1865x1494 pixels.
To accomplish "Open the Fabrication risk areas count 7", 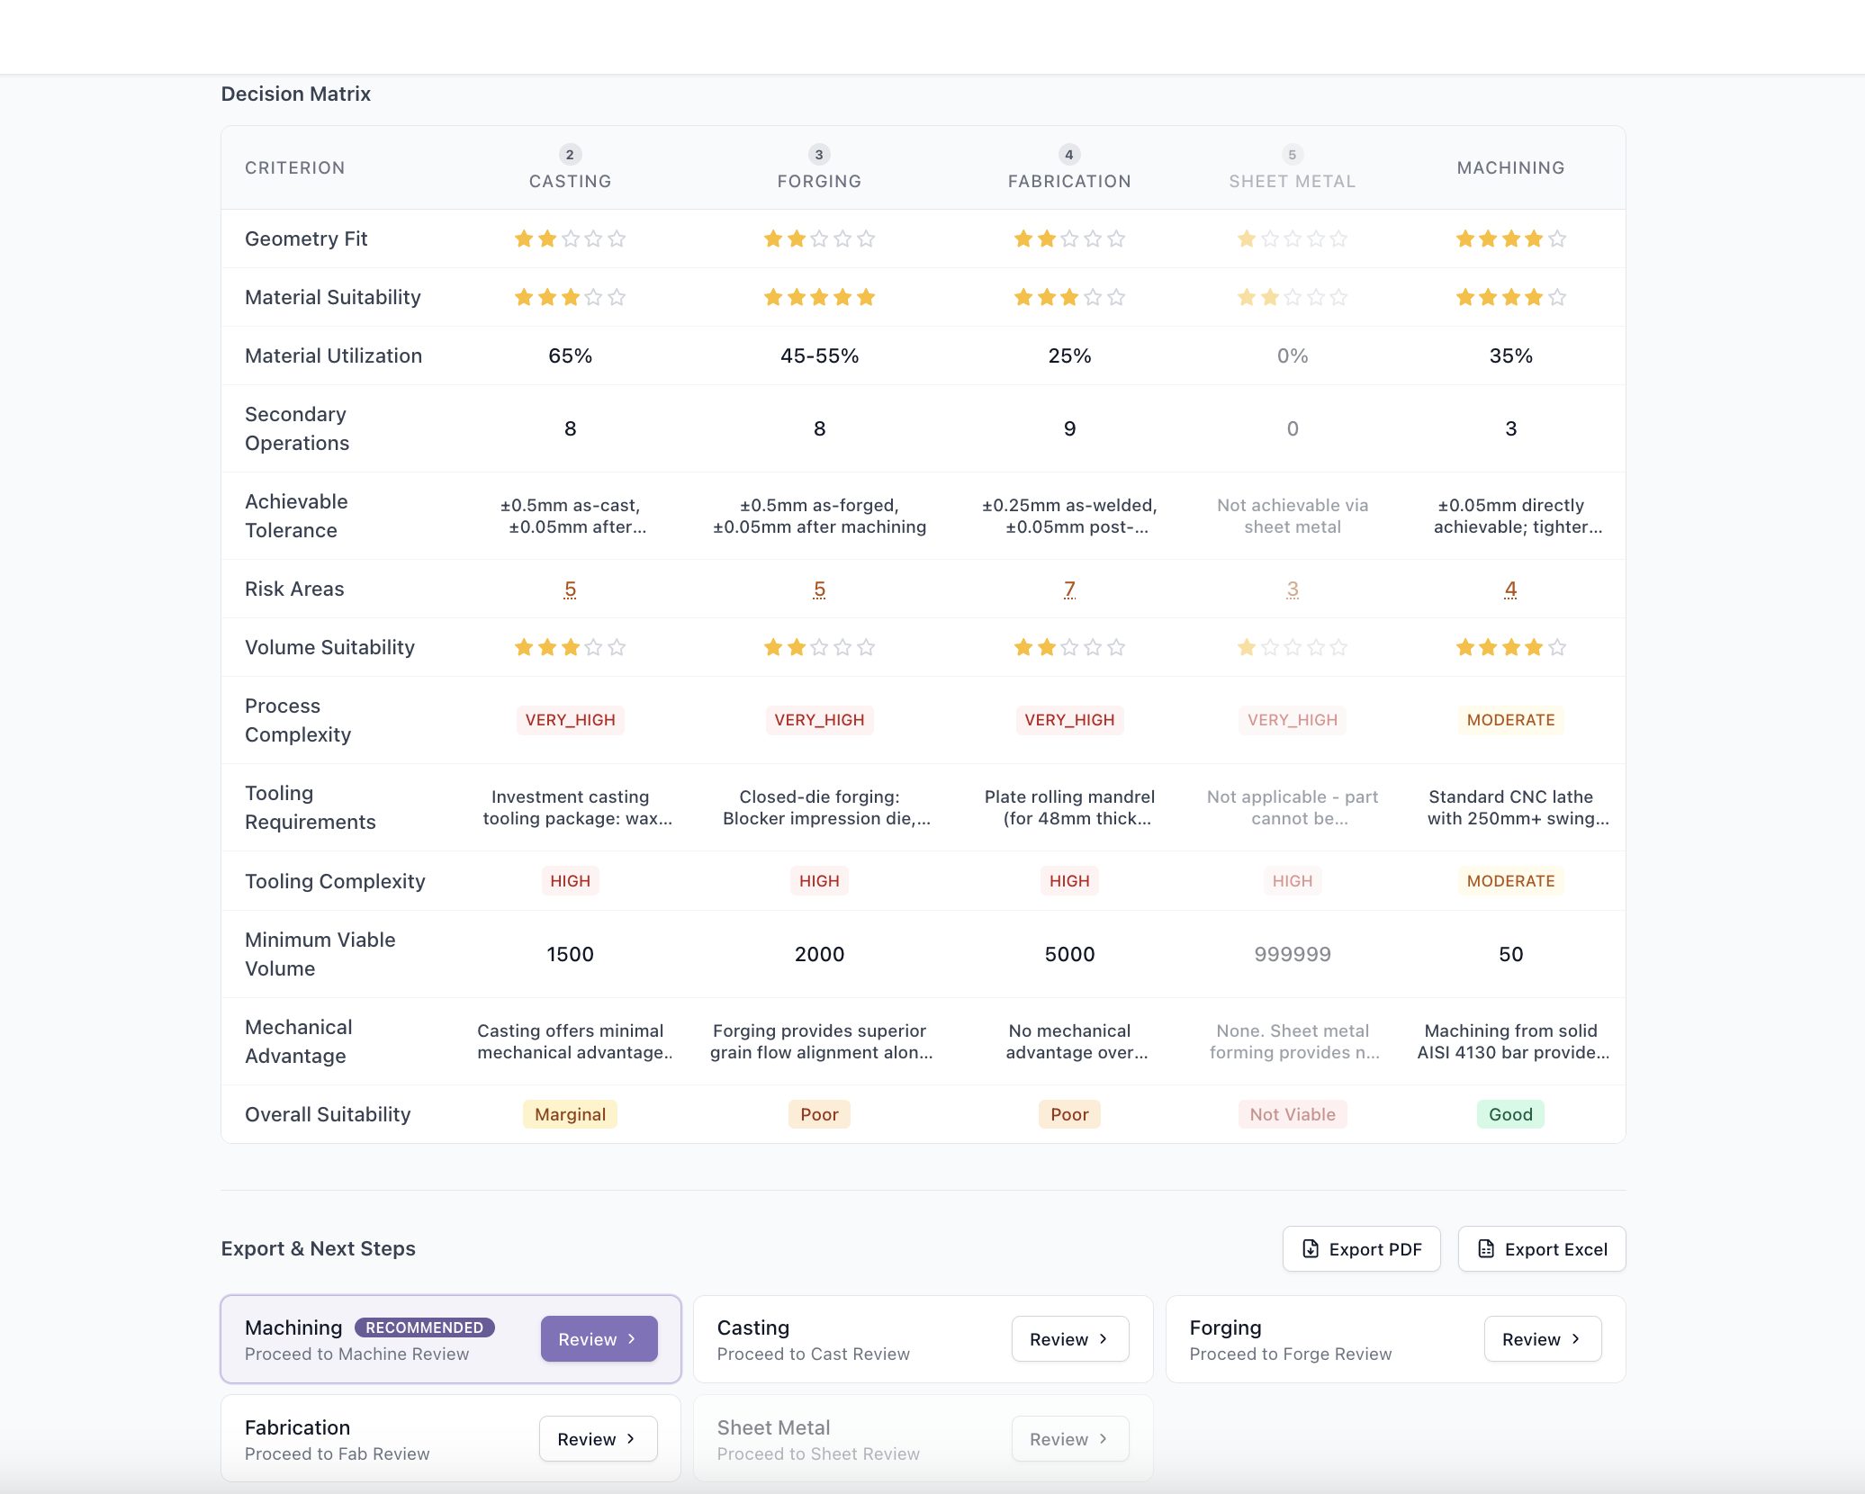I will click(1069, 589).
